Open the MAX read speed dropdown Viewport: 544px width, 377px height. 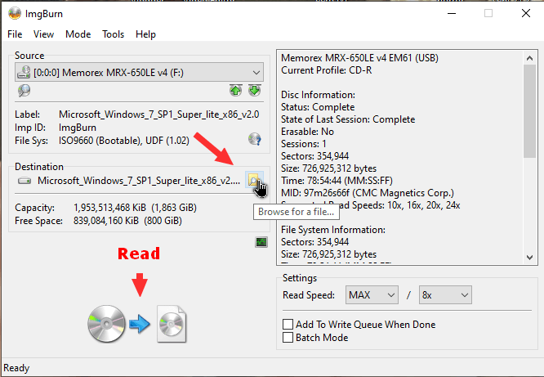click(374, 294)
